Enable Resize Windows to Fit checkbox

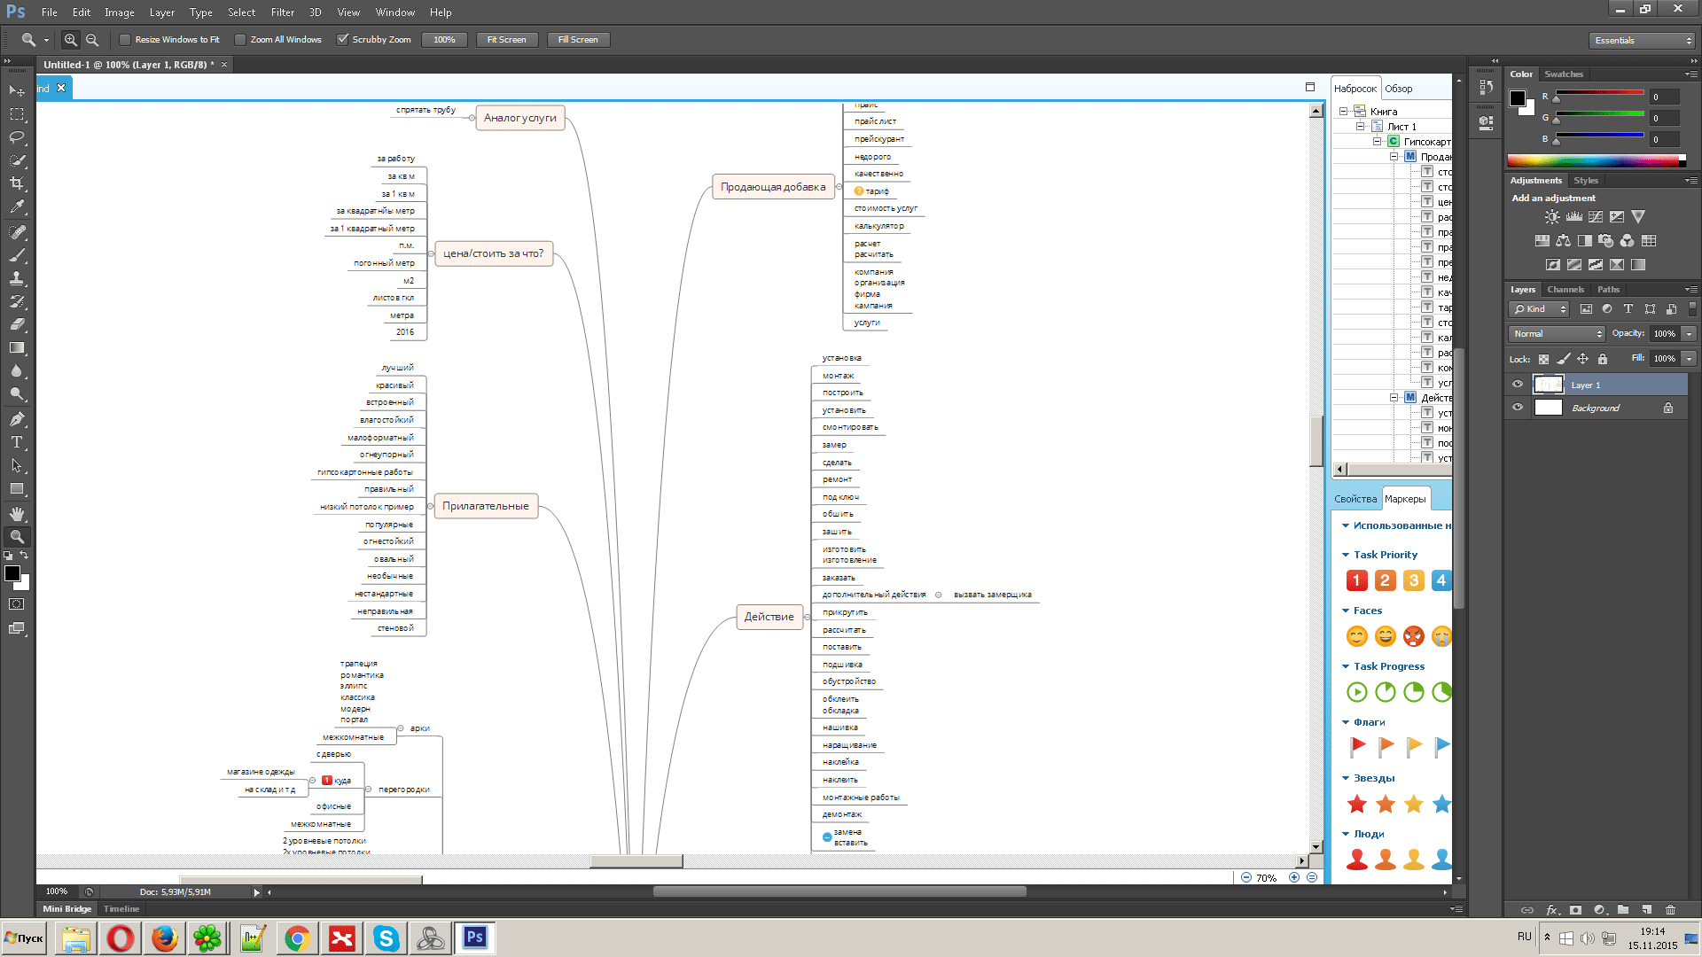(x=125, y=40)
